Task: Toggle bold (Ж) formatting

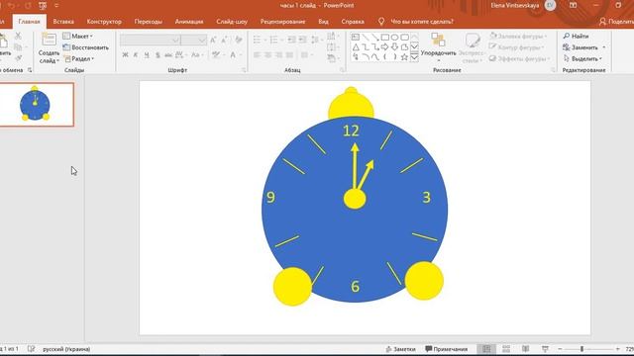Action: [x=125, y=55]
